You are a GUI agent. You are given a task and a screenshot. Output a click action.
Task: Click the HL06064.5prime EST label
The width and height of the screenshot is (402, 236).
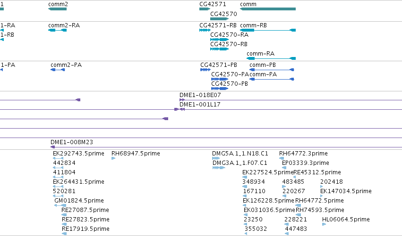pyautogui.click(x=346, y=220)
